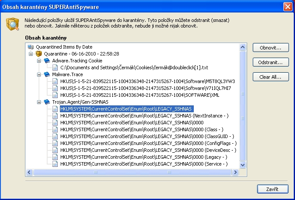The width and height of the screenshot is (295, 200).
Task: Click the file icon of doubleclick[1].txt cookie
Action: click(x=55, y=68)
